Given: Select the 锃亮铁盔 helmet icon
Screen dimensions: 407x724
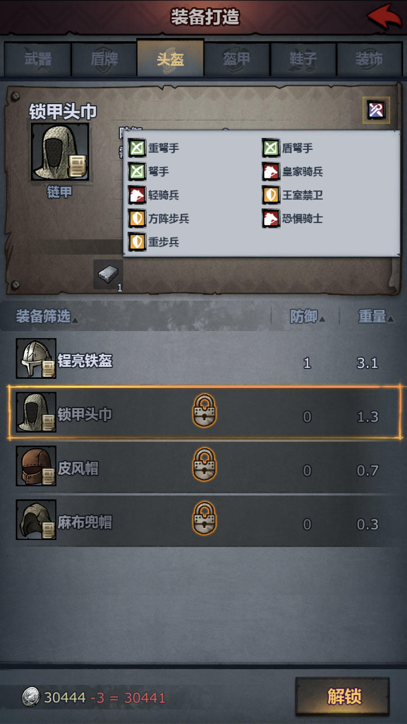Looking at the screenshot, I should coord(36,359).
